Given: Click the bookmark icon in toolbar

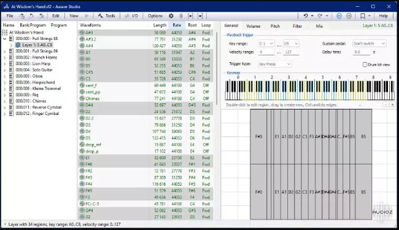Looking at the screenshot, I should [363, 16].
